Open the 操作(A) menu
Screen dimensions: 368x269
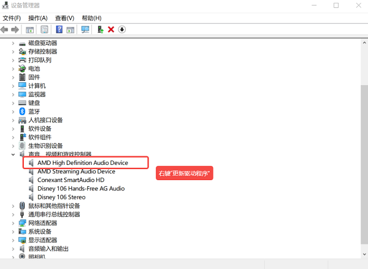(x=38, y=18)
